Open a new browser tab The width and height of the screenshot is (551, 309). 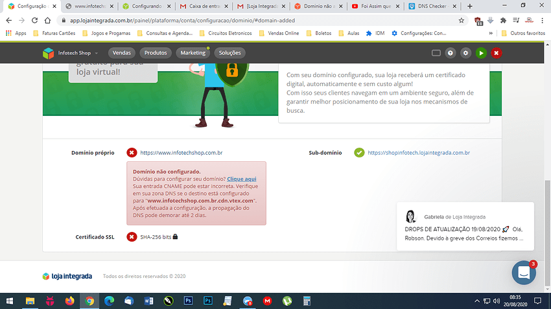click(470, 6)
